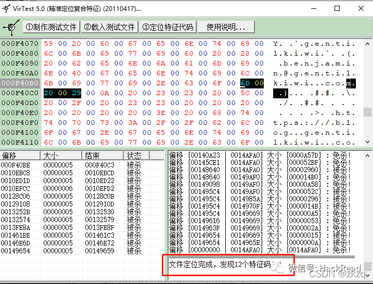373x284 pixels.
Task: Select the row with offset 0010EFCC
Action: coord(82,188)
